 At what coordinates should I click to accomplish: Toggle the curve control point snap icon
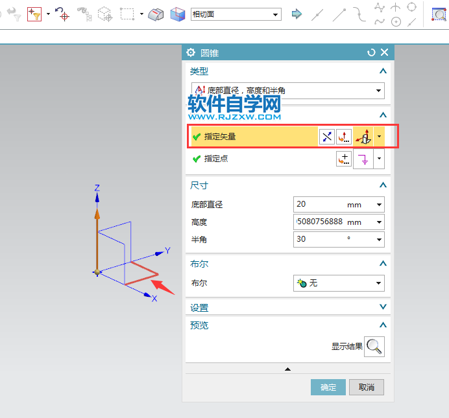pyautogui.click(x=359, y=14)
